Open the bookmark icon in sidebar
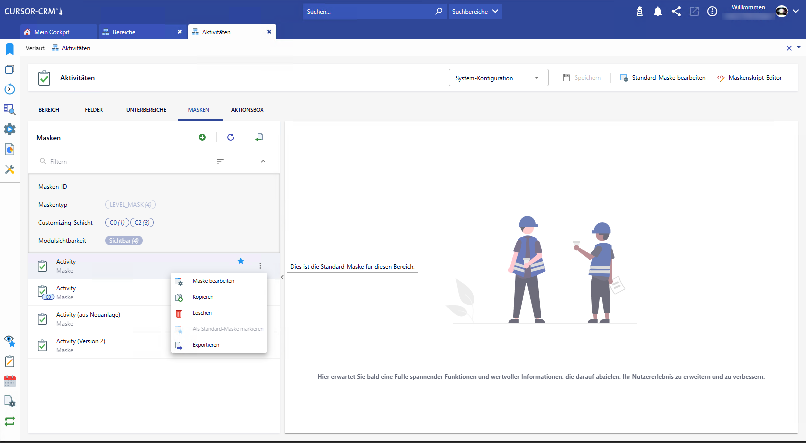Screen dimensions: 806x443 [10, 49]
